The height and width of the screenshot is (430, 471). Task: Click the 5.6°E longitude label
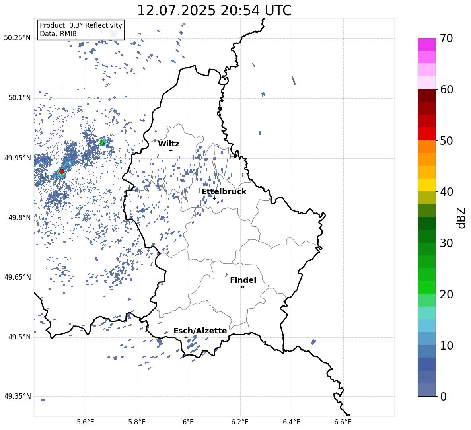[x=86, y=422]
